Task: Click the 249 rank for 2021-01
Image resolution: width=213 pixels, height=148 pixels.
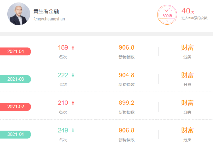Action: pos(63,130)
